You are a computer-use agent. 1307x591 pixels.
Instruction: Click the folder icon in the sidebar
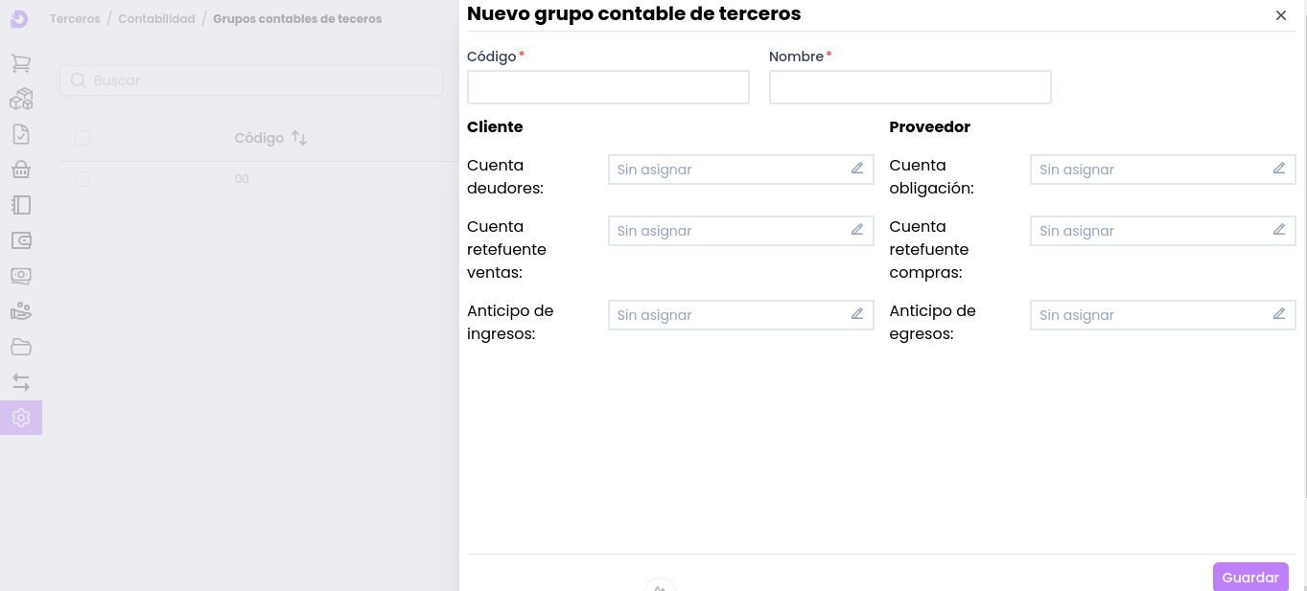click(21, 347)
